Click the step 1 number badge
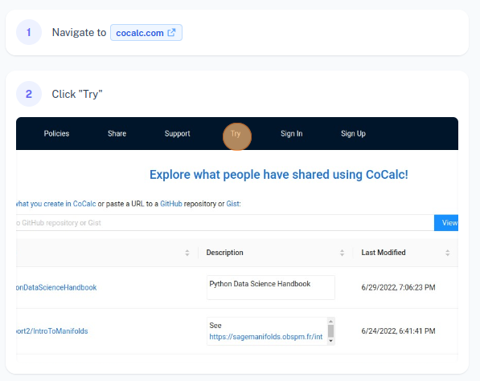 [x=29, y=32]
